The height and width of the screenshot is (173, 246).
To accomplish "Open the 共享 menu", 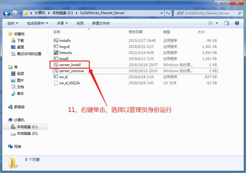I will (62, 23).
